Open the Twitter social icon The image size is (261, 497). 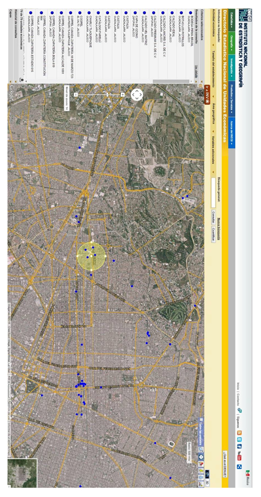point(240,440)
